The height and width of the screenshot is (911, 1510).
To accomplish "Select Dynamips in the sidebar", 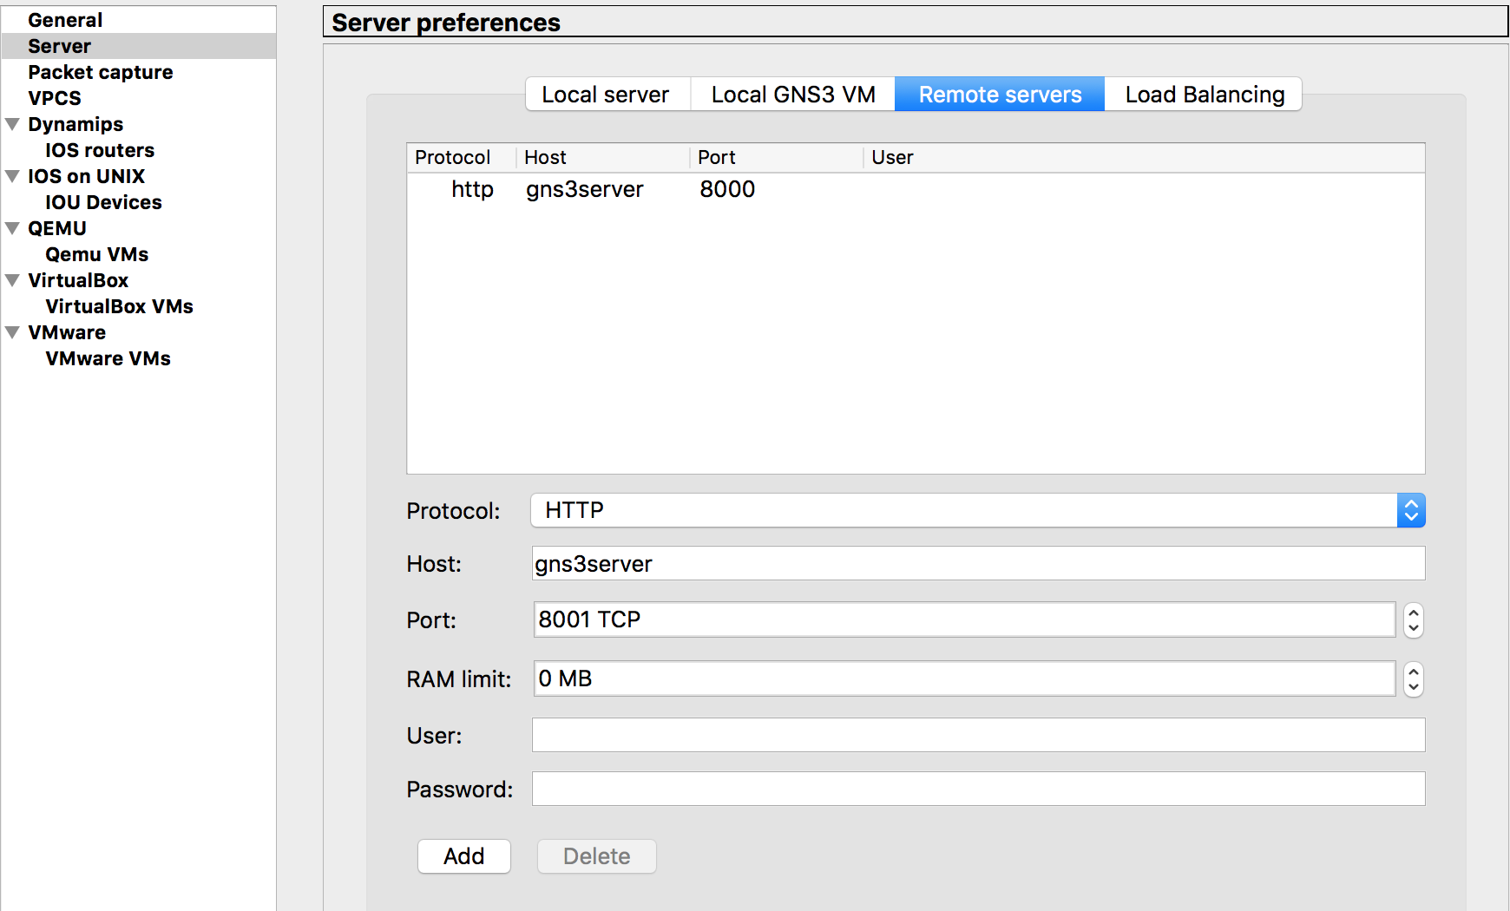I will [75, 124].
